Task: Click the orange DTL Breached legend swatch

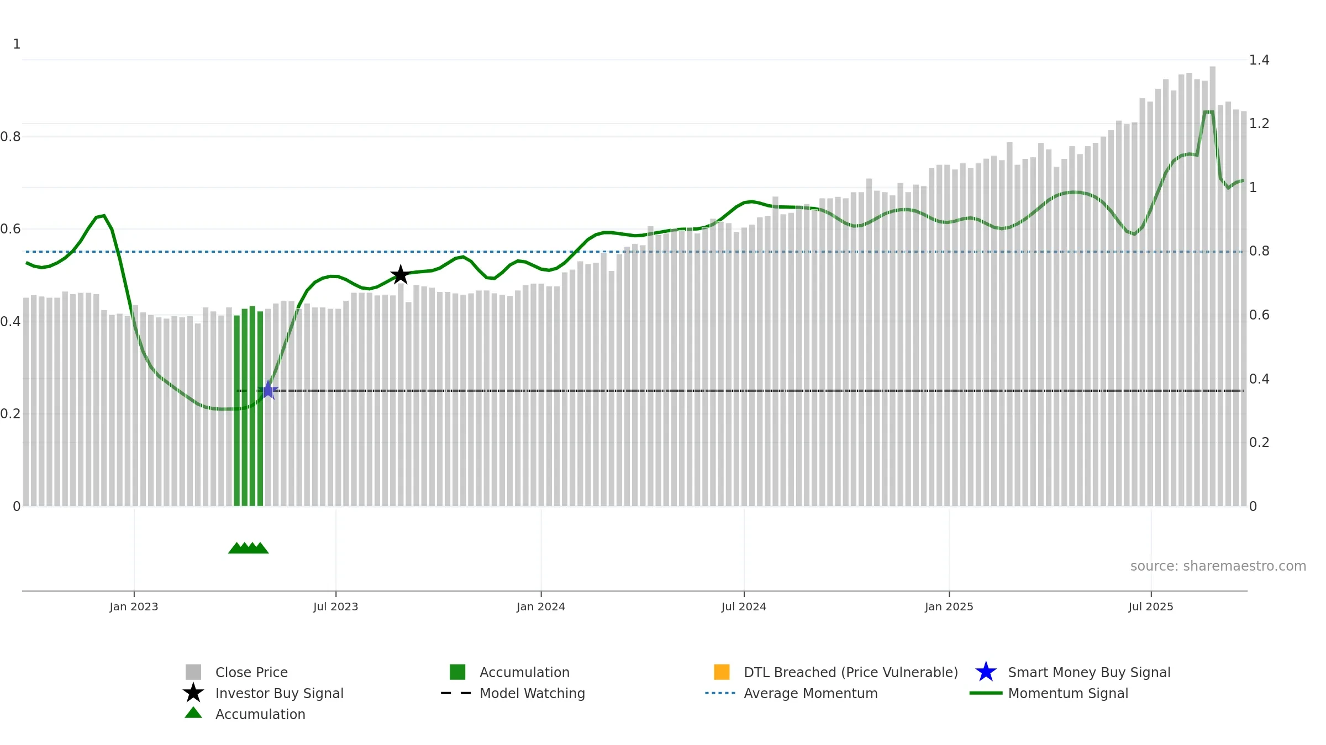Action: (722, 672)
